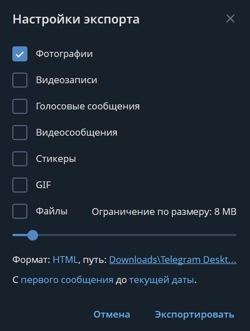Toggle the GIF checkbox
This screenshot has height=331, width=250.
tap(20, 185)
